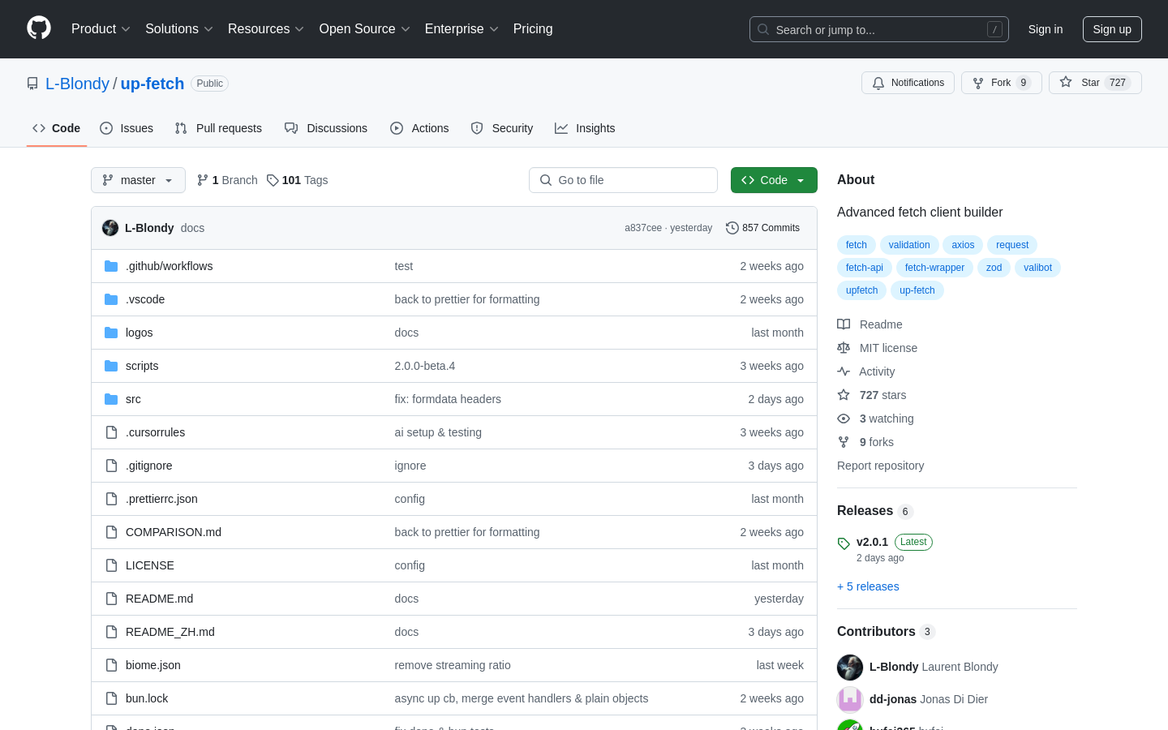Click the Sign up button

pyautogui.click(x=1112, y=29)
